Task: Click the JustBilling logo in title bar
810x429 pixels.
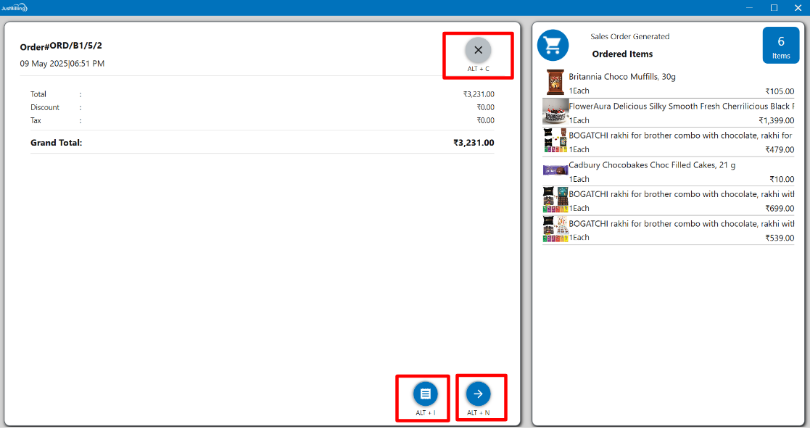Action: tap(15, 7)
